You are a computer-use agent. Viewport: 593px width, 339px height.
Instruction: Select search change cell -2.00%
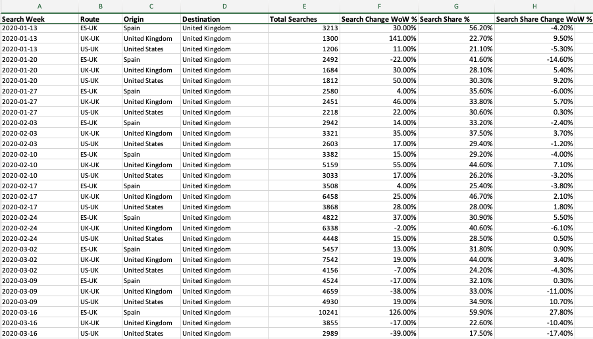379,228
